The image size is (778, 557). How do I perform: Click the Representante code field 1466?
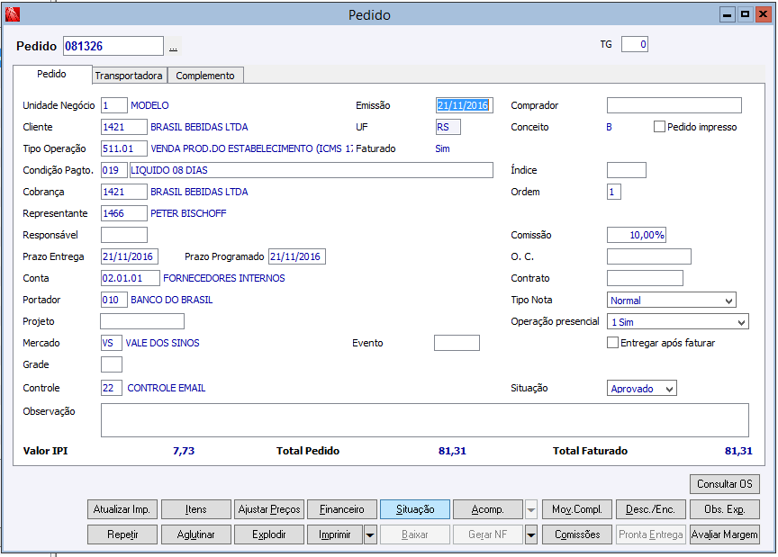[x=124, y=213]
